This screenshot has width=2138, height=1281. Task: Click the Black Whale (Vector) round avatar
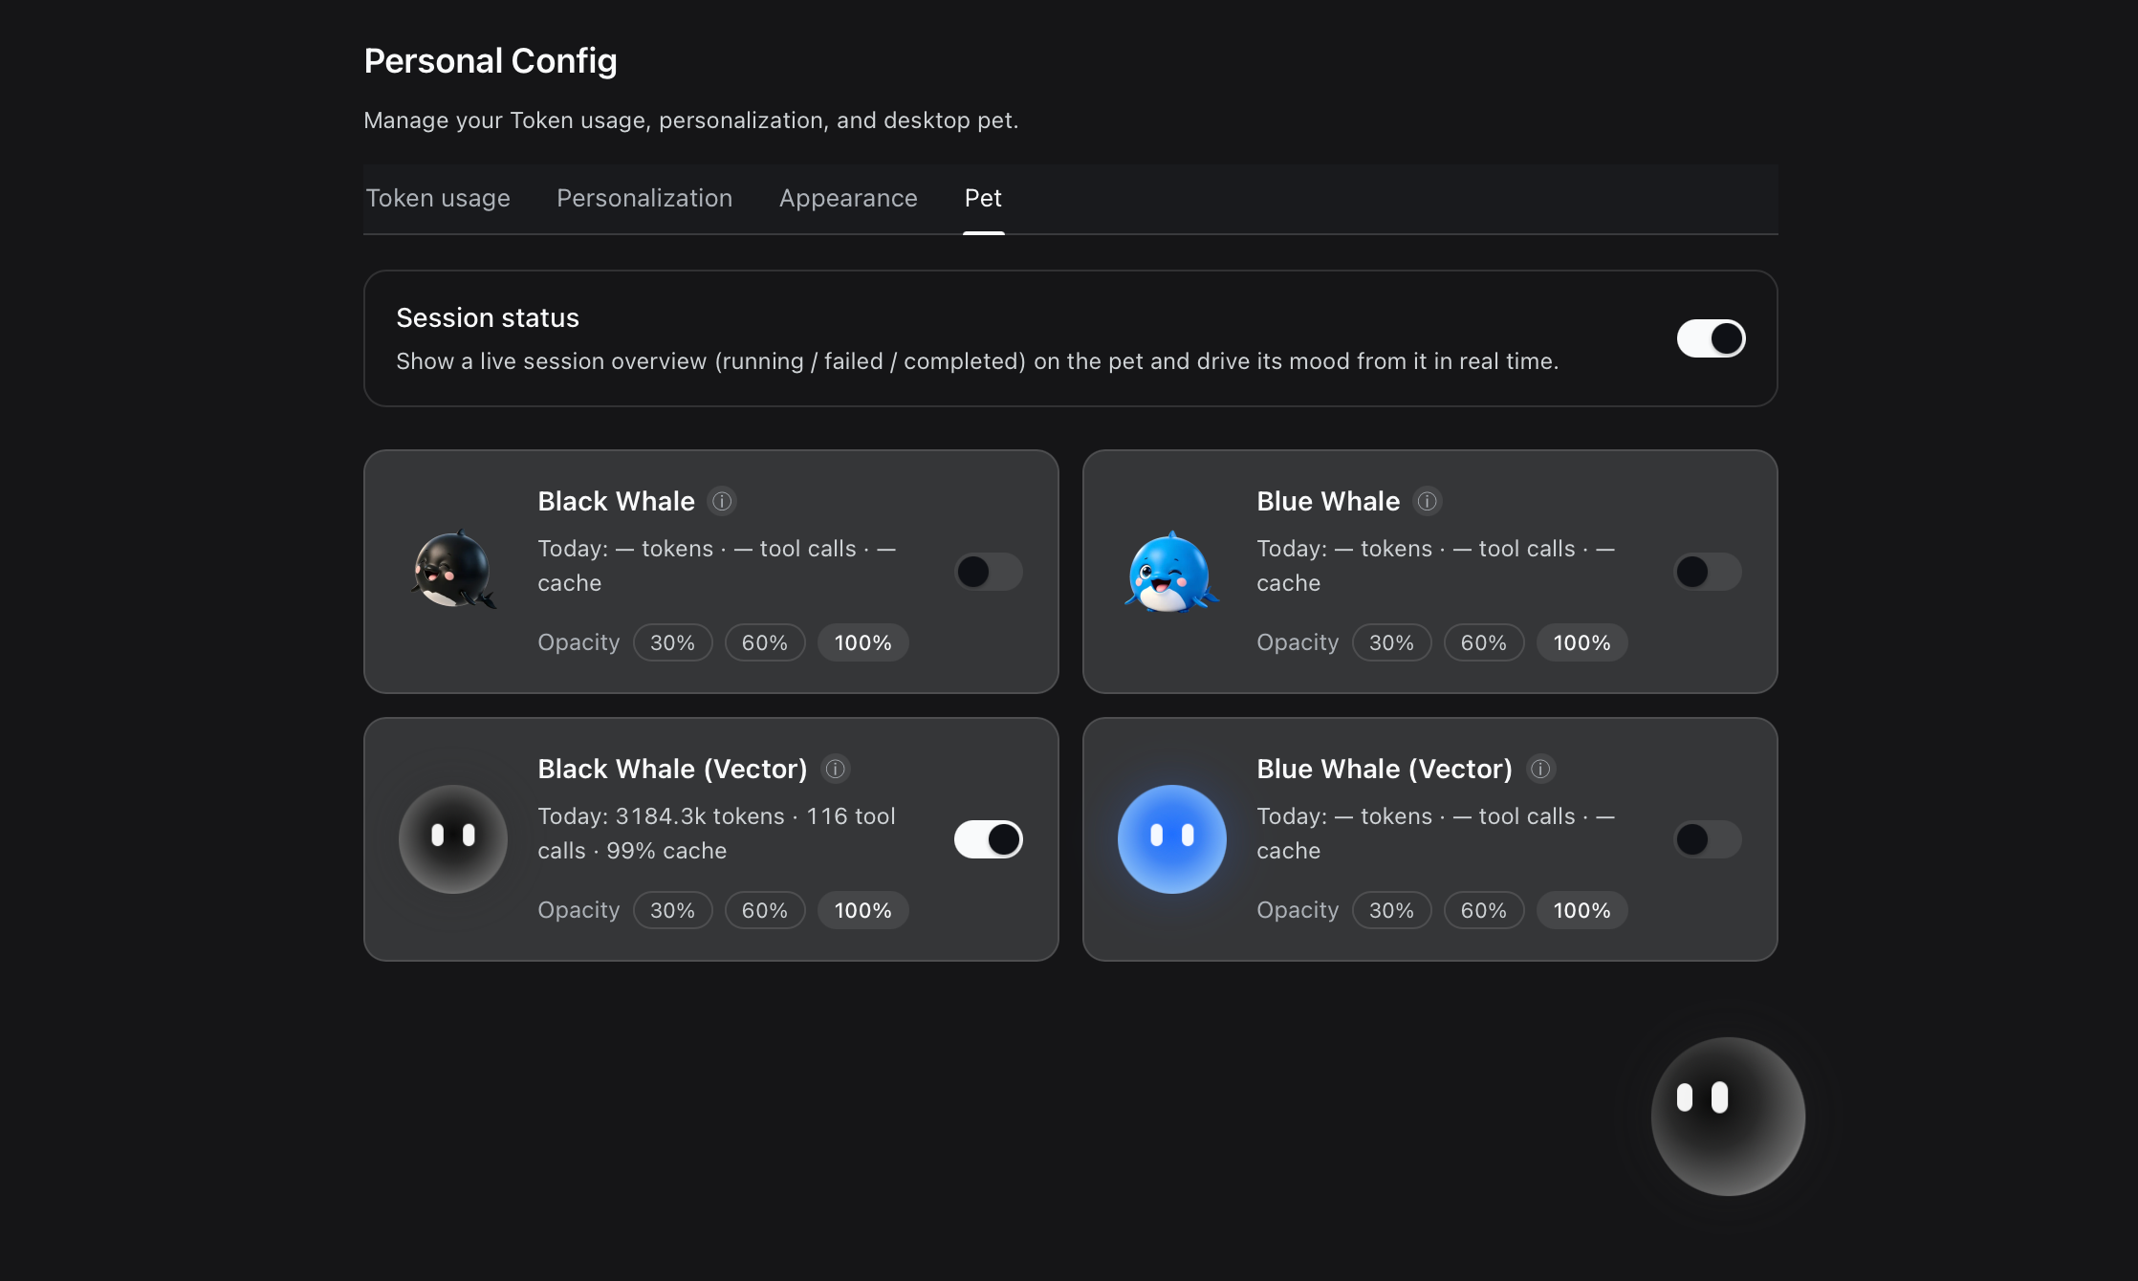coord(453,839)
